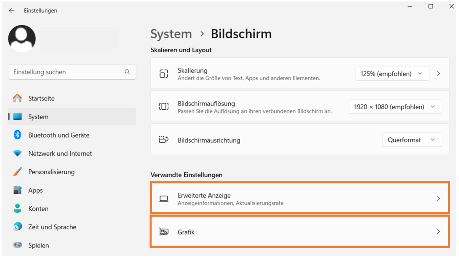The image size is (459, 258).
Task: Click the Netzwerk und Internet wifi icon
Action: (x=17, y=153)
